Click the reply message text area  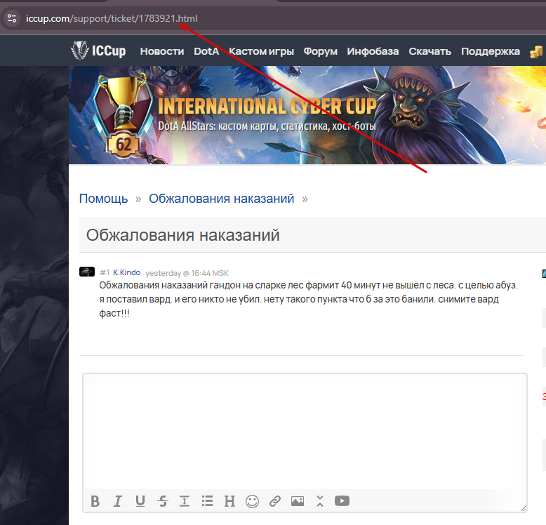[305, 432]
